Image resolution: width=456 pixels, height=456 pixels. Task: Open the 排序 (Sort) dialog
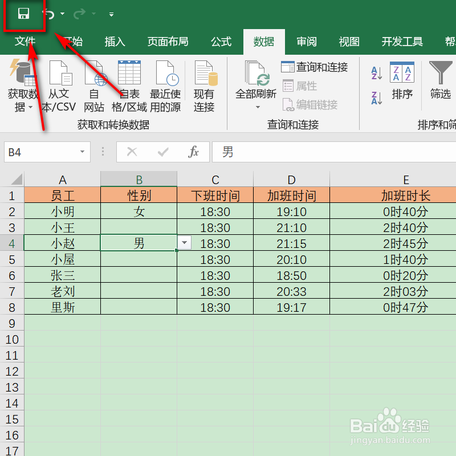tap(402, 83)
